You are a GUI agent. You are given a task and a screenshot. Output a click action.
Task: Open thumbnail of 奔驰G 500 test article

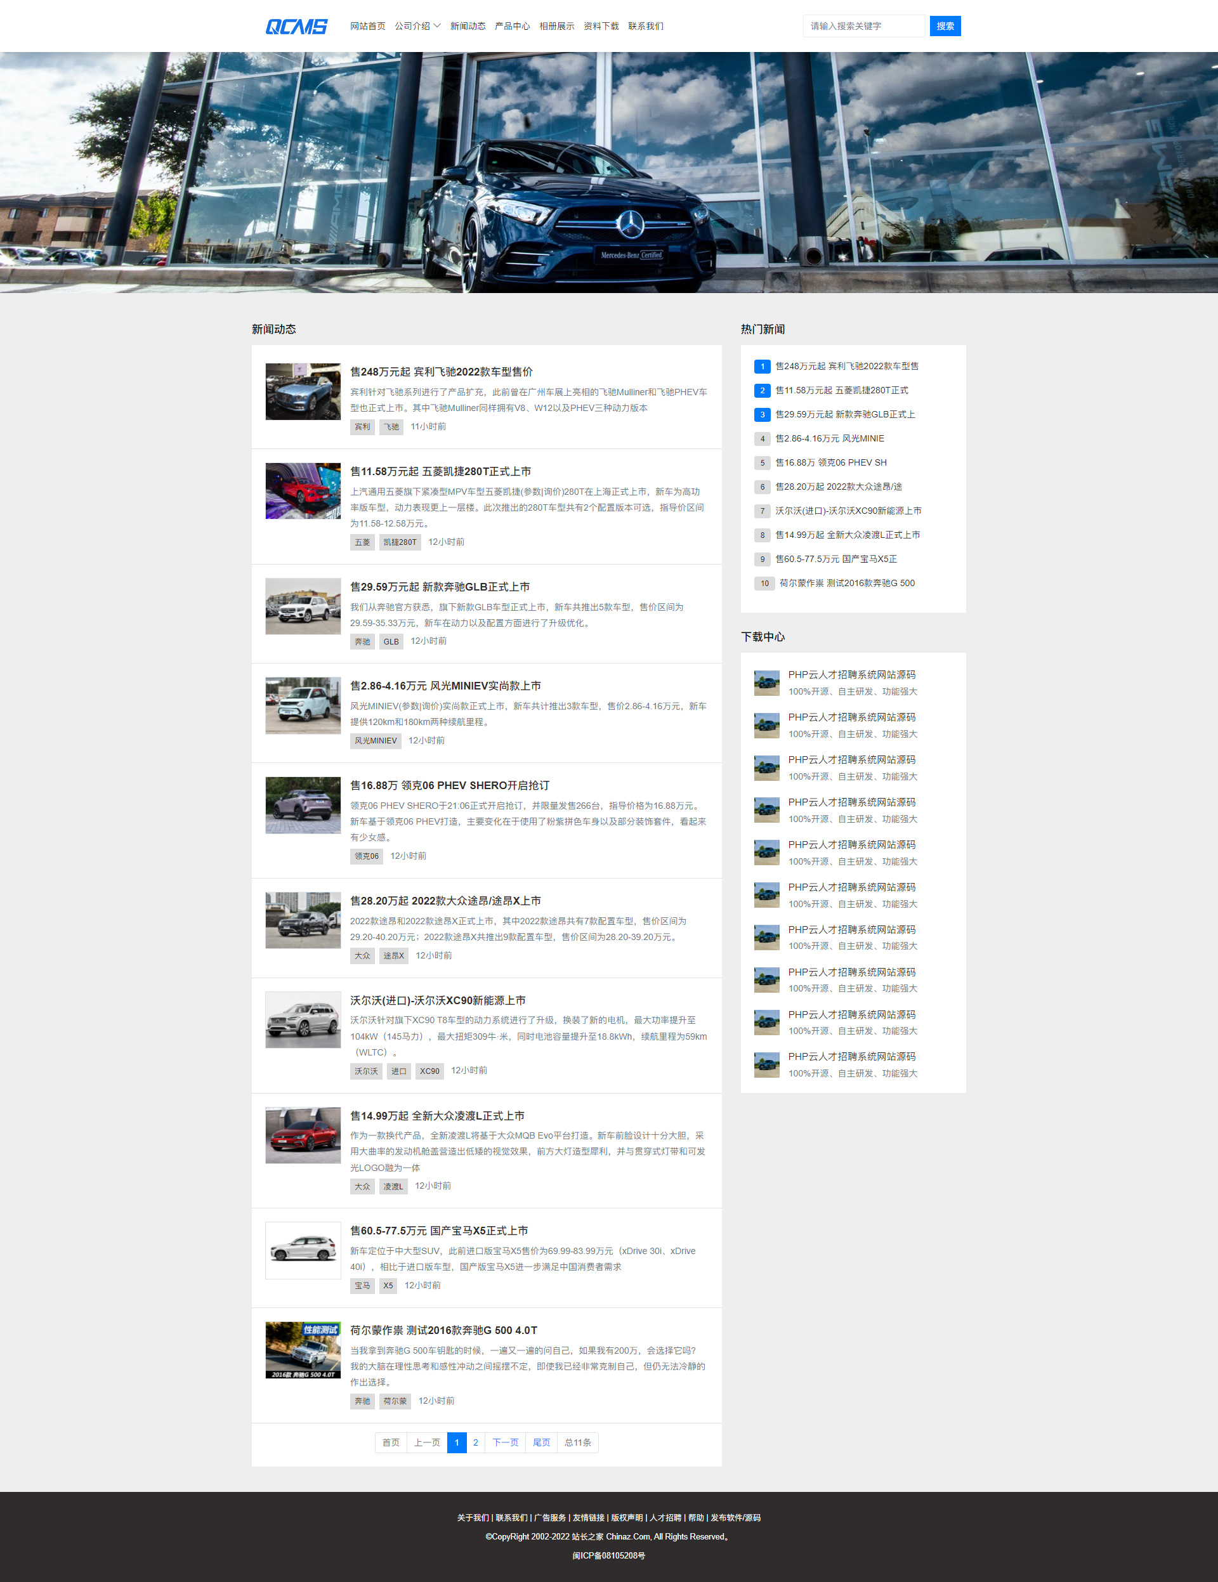[x=303, y=1349]
